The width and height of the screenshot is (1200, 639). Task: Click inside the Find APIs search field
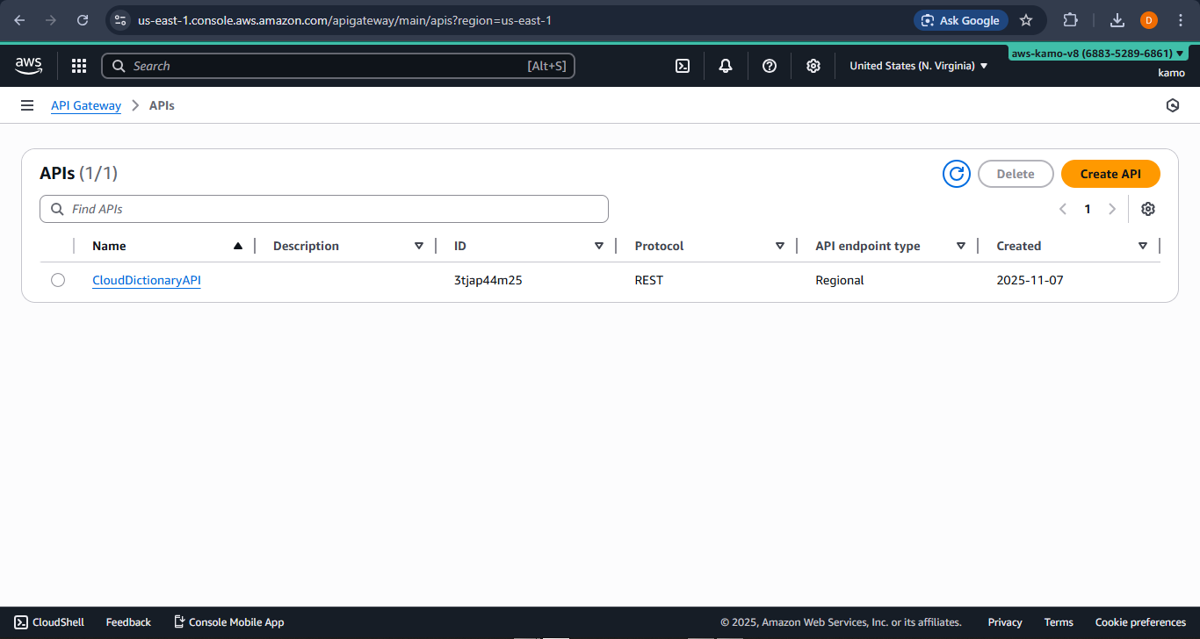(x=323, y=209)
